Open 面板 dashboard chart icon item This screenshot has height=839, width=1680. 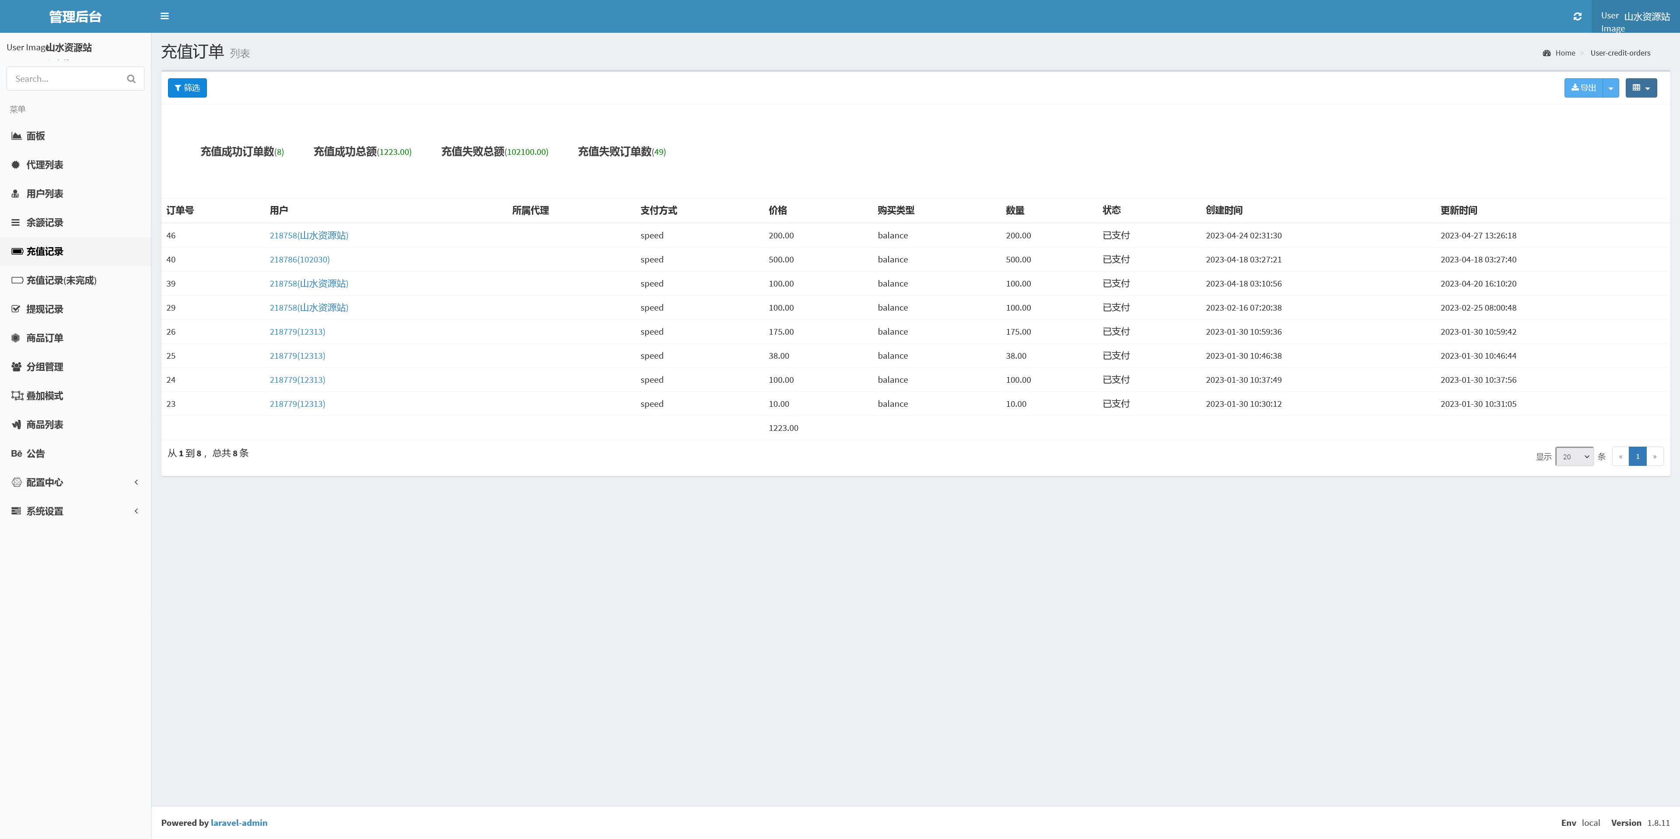click(16, 136)
